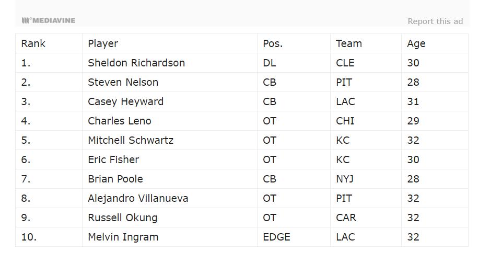Click the Pos. column header
The image size is (490, 263).
point(273,43)
